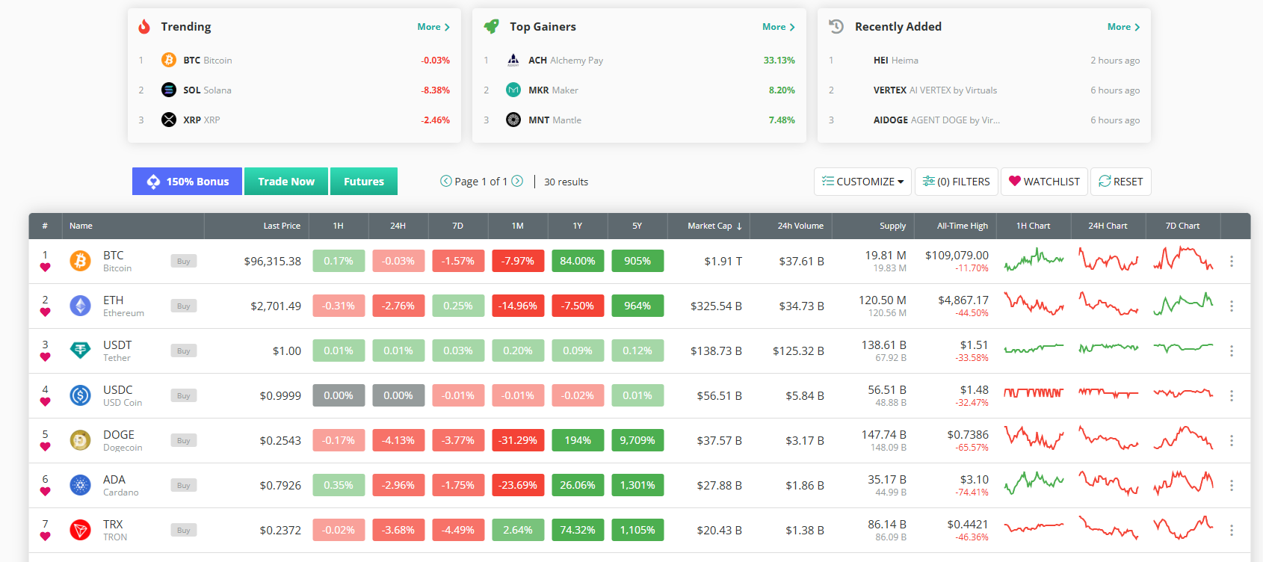Sort by 24H change column header

(x=398, y=226)
